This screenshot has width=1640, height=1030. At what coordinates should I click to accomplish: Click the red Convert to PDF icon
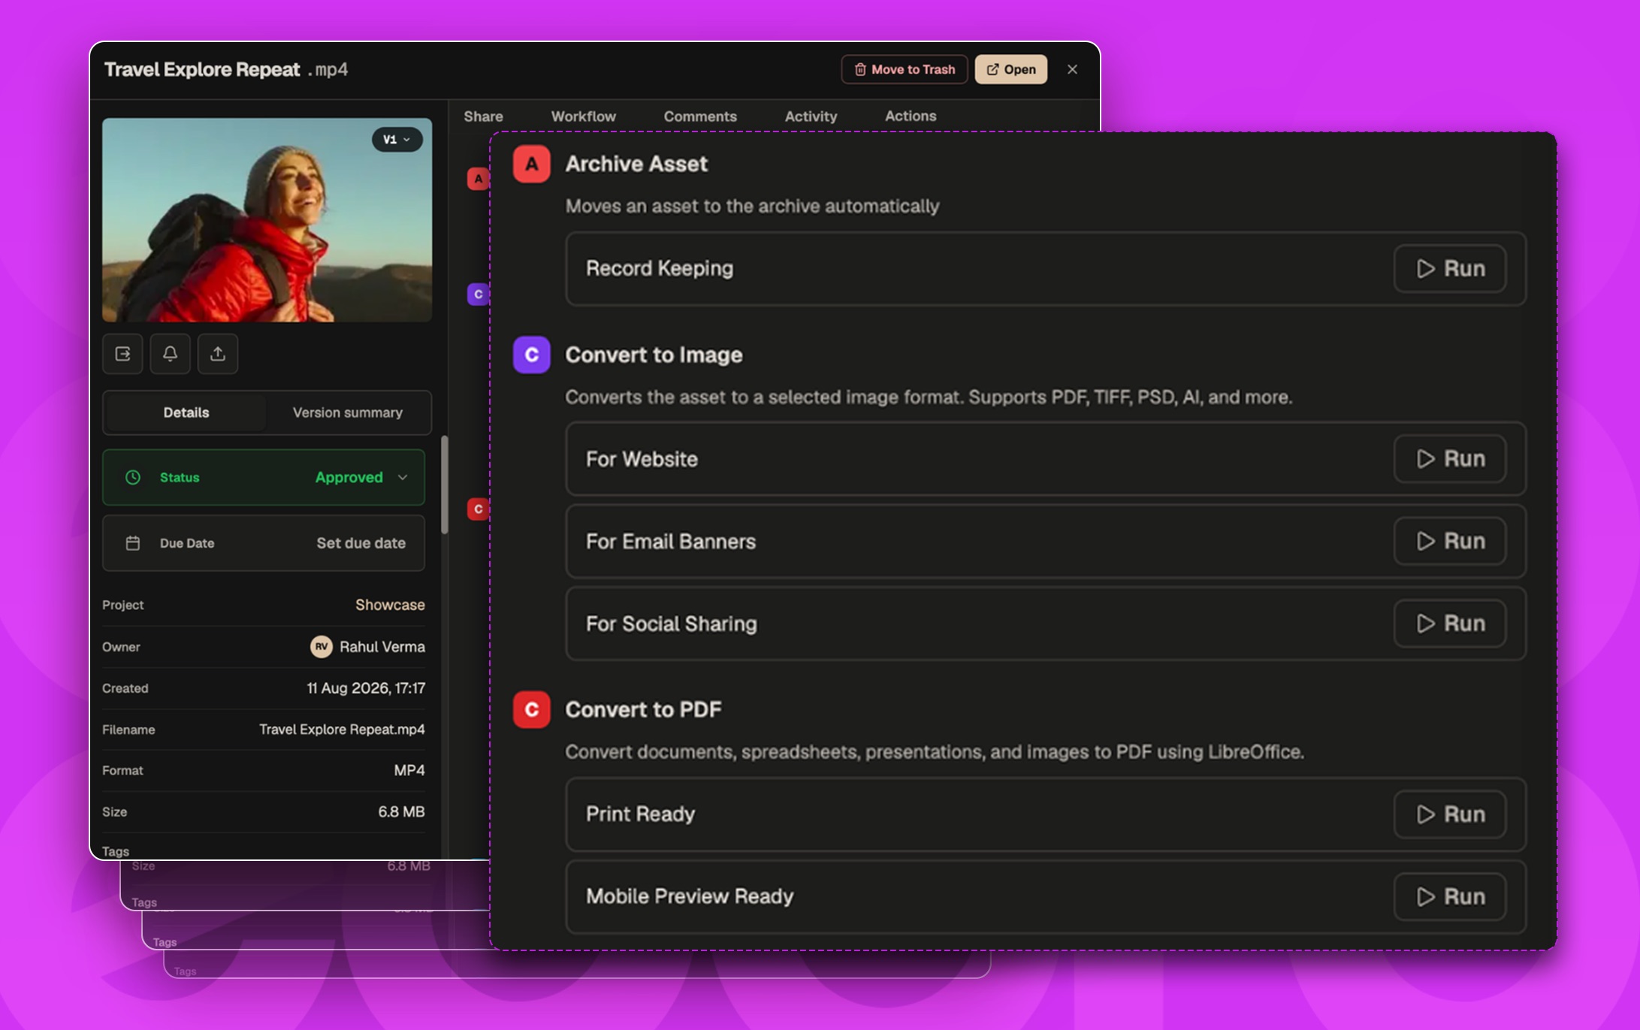531,710
